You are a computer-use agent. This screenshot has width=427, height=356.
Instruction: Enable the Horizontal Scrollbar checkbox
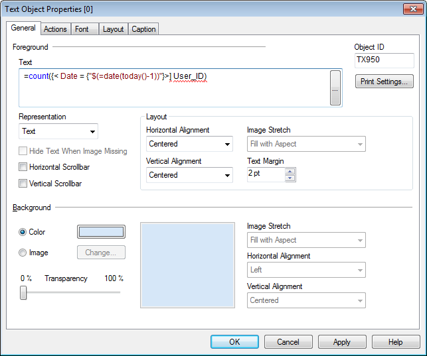pyautogui.click(x=24, y=167)
